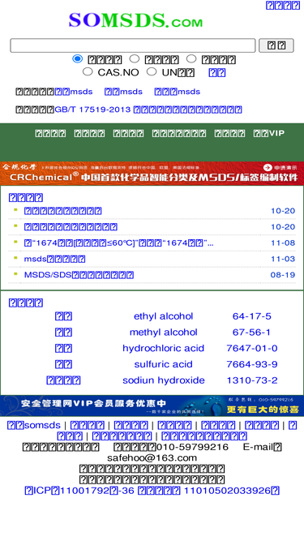Open the ICP 11001792 registration link
Image resolution: width=304 pixels, height=541 pixels.
(79, 491)
